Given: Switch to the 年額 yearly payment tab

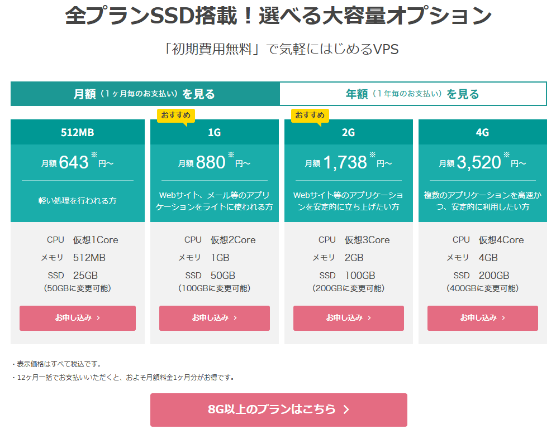Looking at the screenshot, I should pos(412,94).
